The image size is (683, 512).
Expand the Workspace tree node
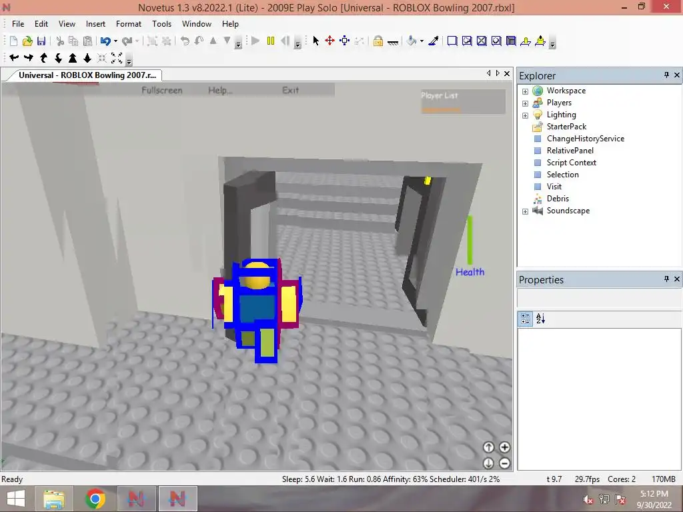[x=525, y=91]
